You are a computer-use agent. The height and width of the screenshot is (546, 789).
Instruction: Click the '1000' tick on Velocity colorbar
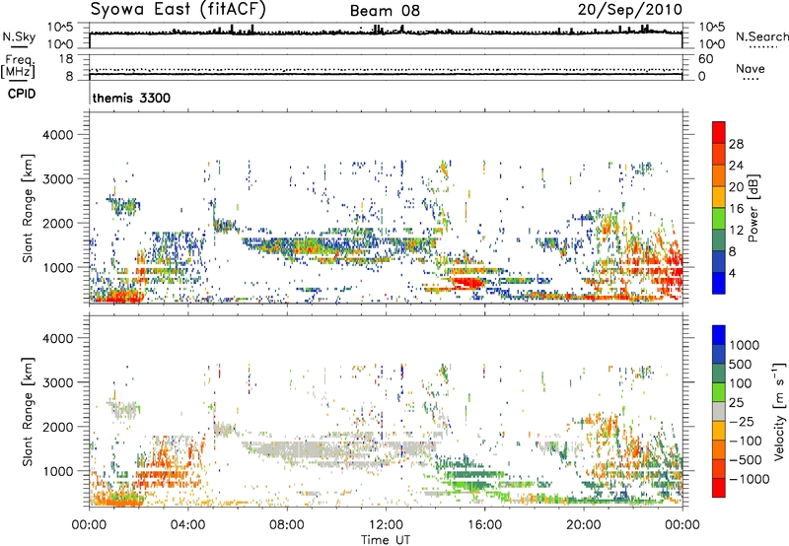tap(745, 345)
